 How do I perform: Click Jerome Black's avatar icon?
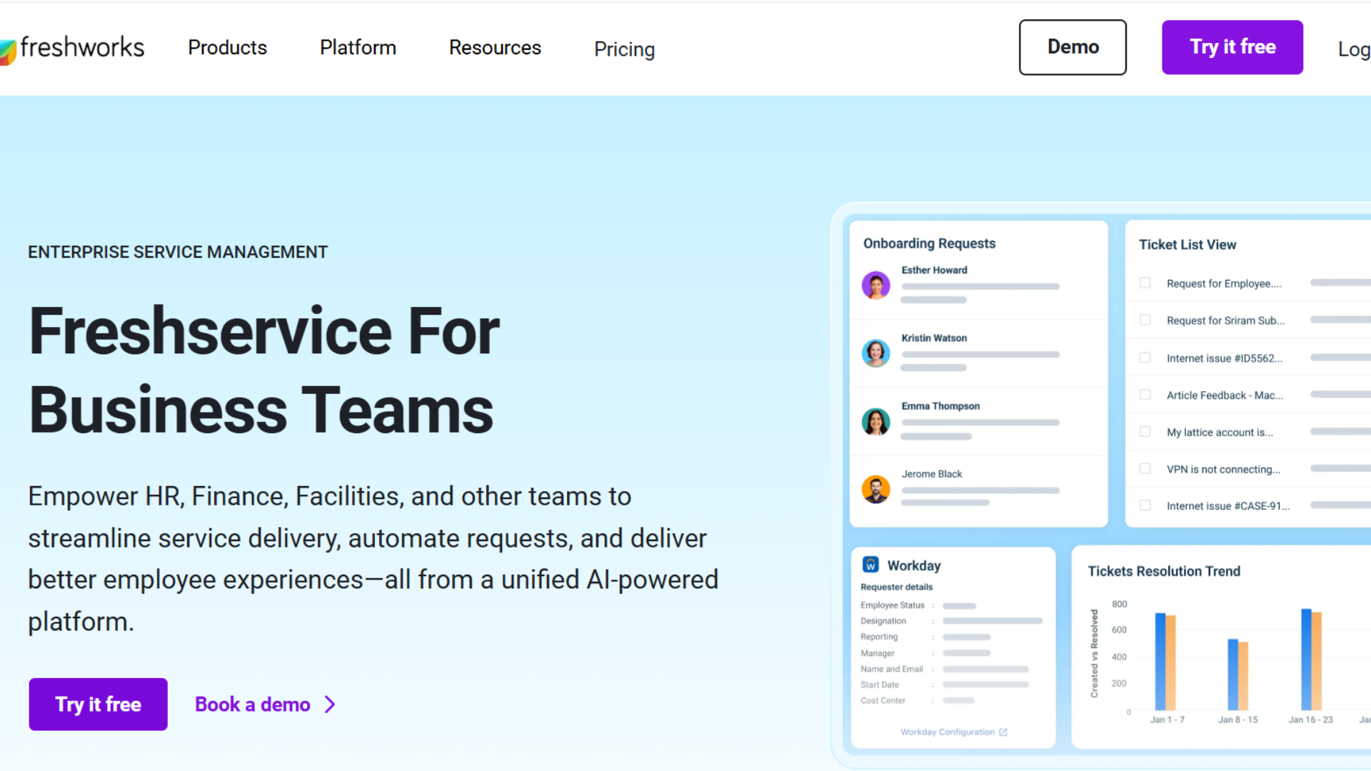[x=875, y=489]
